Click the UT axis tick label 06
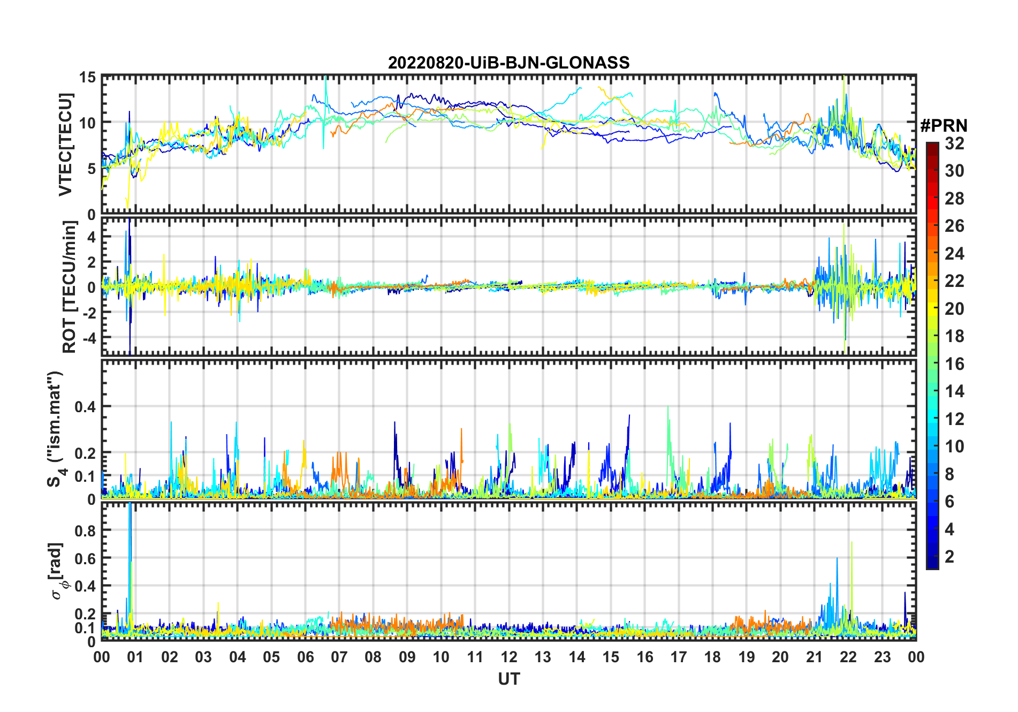This screenshot has height=712, width=1018. coord(306,657)
